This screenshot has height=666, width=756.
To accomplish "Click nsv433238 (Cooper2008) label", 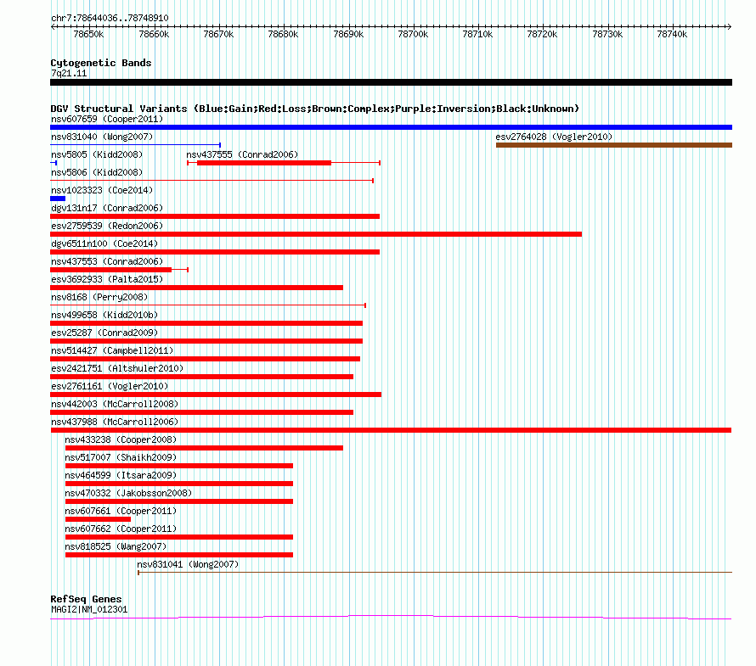I will pos(121,439).
